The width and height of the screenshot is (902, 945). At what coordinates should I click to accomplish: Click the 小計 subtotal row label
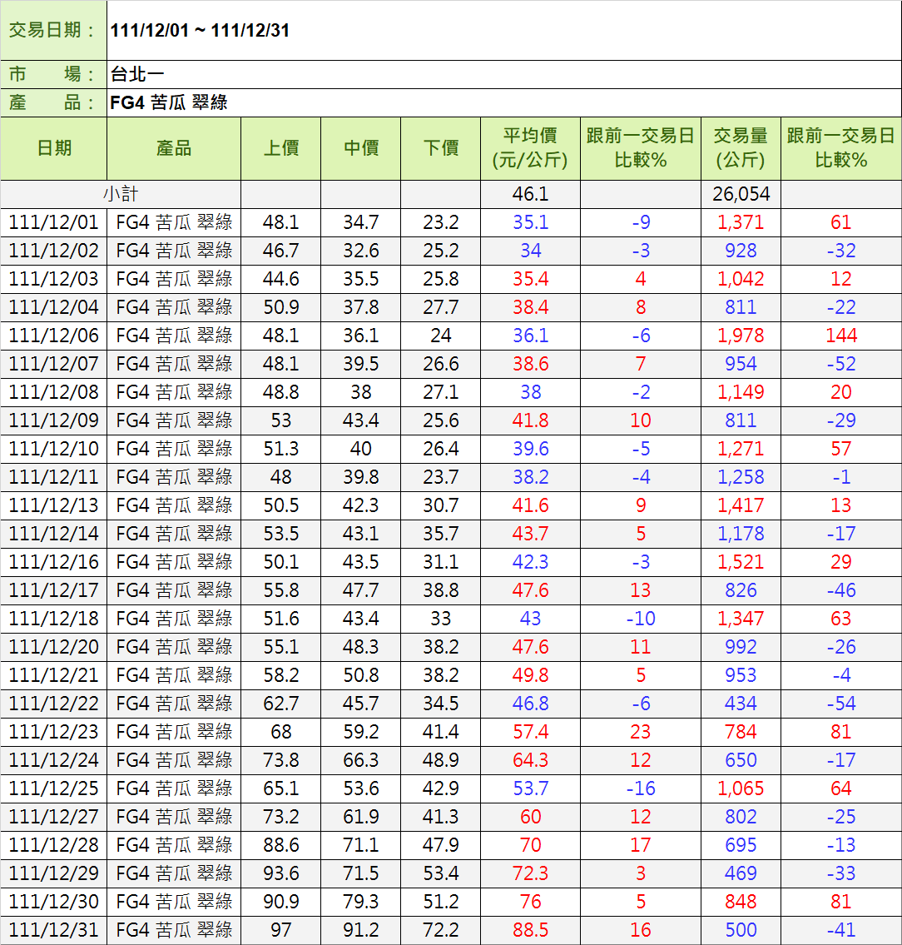click(121, 194)
